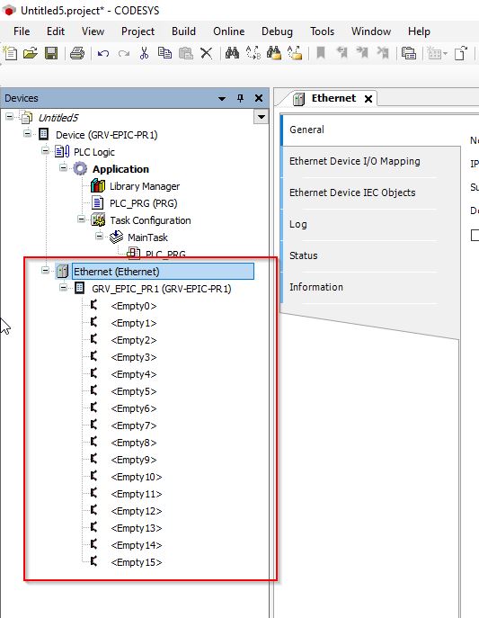Open the Window menu
This screenshot has width=479, height=618.
coord(371,31)
